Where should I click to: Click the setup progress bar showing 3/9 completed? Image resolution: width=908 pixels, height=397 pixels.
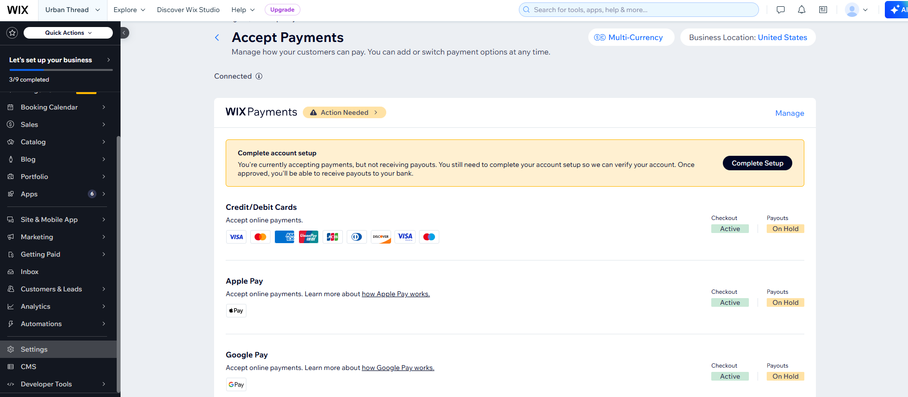pos(61,70)
